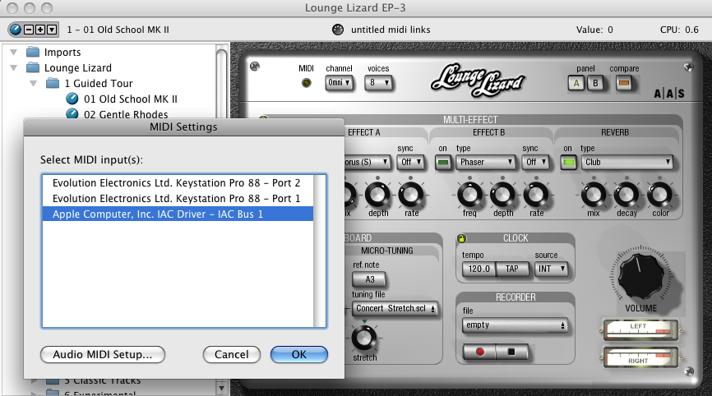Click the blue preset knob icon in toolbar
The image size is (712, 396).
pyautogui.click(x=16, y=30)
